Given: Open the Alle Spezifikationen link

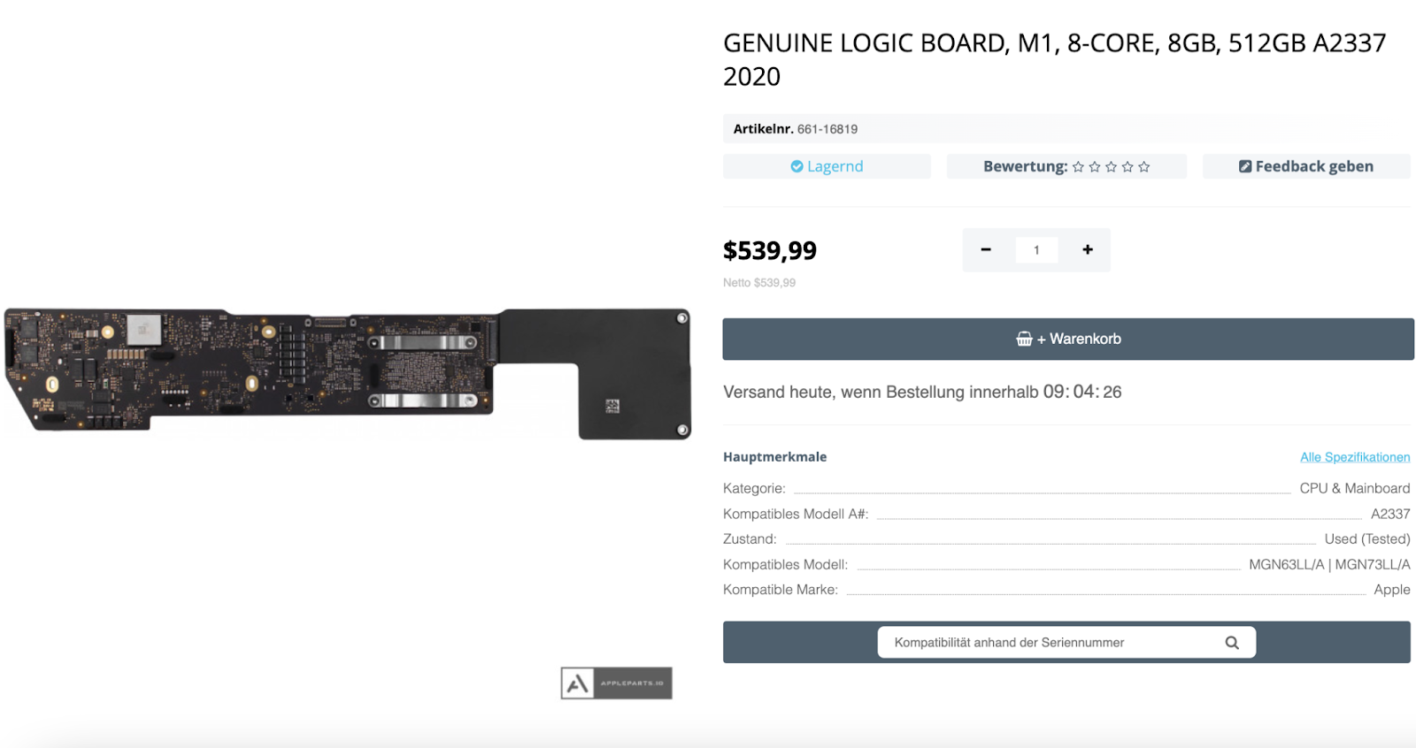Looking at the screenshot, I should coord(1354,457).
